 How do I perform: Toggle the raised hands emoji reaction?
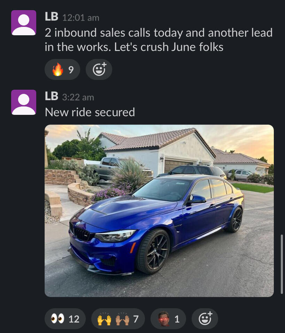point(118,319)
